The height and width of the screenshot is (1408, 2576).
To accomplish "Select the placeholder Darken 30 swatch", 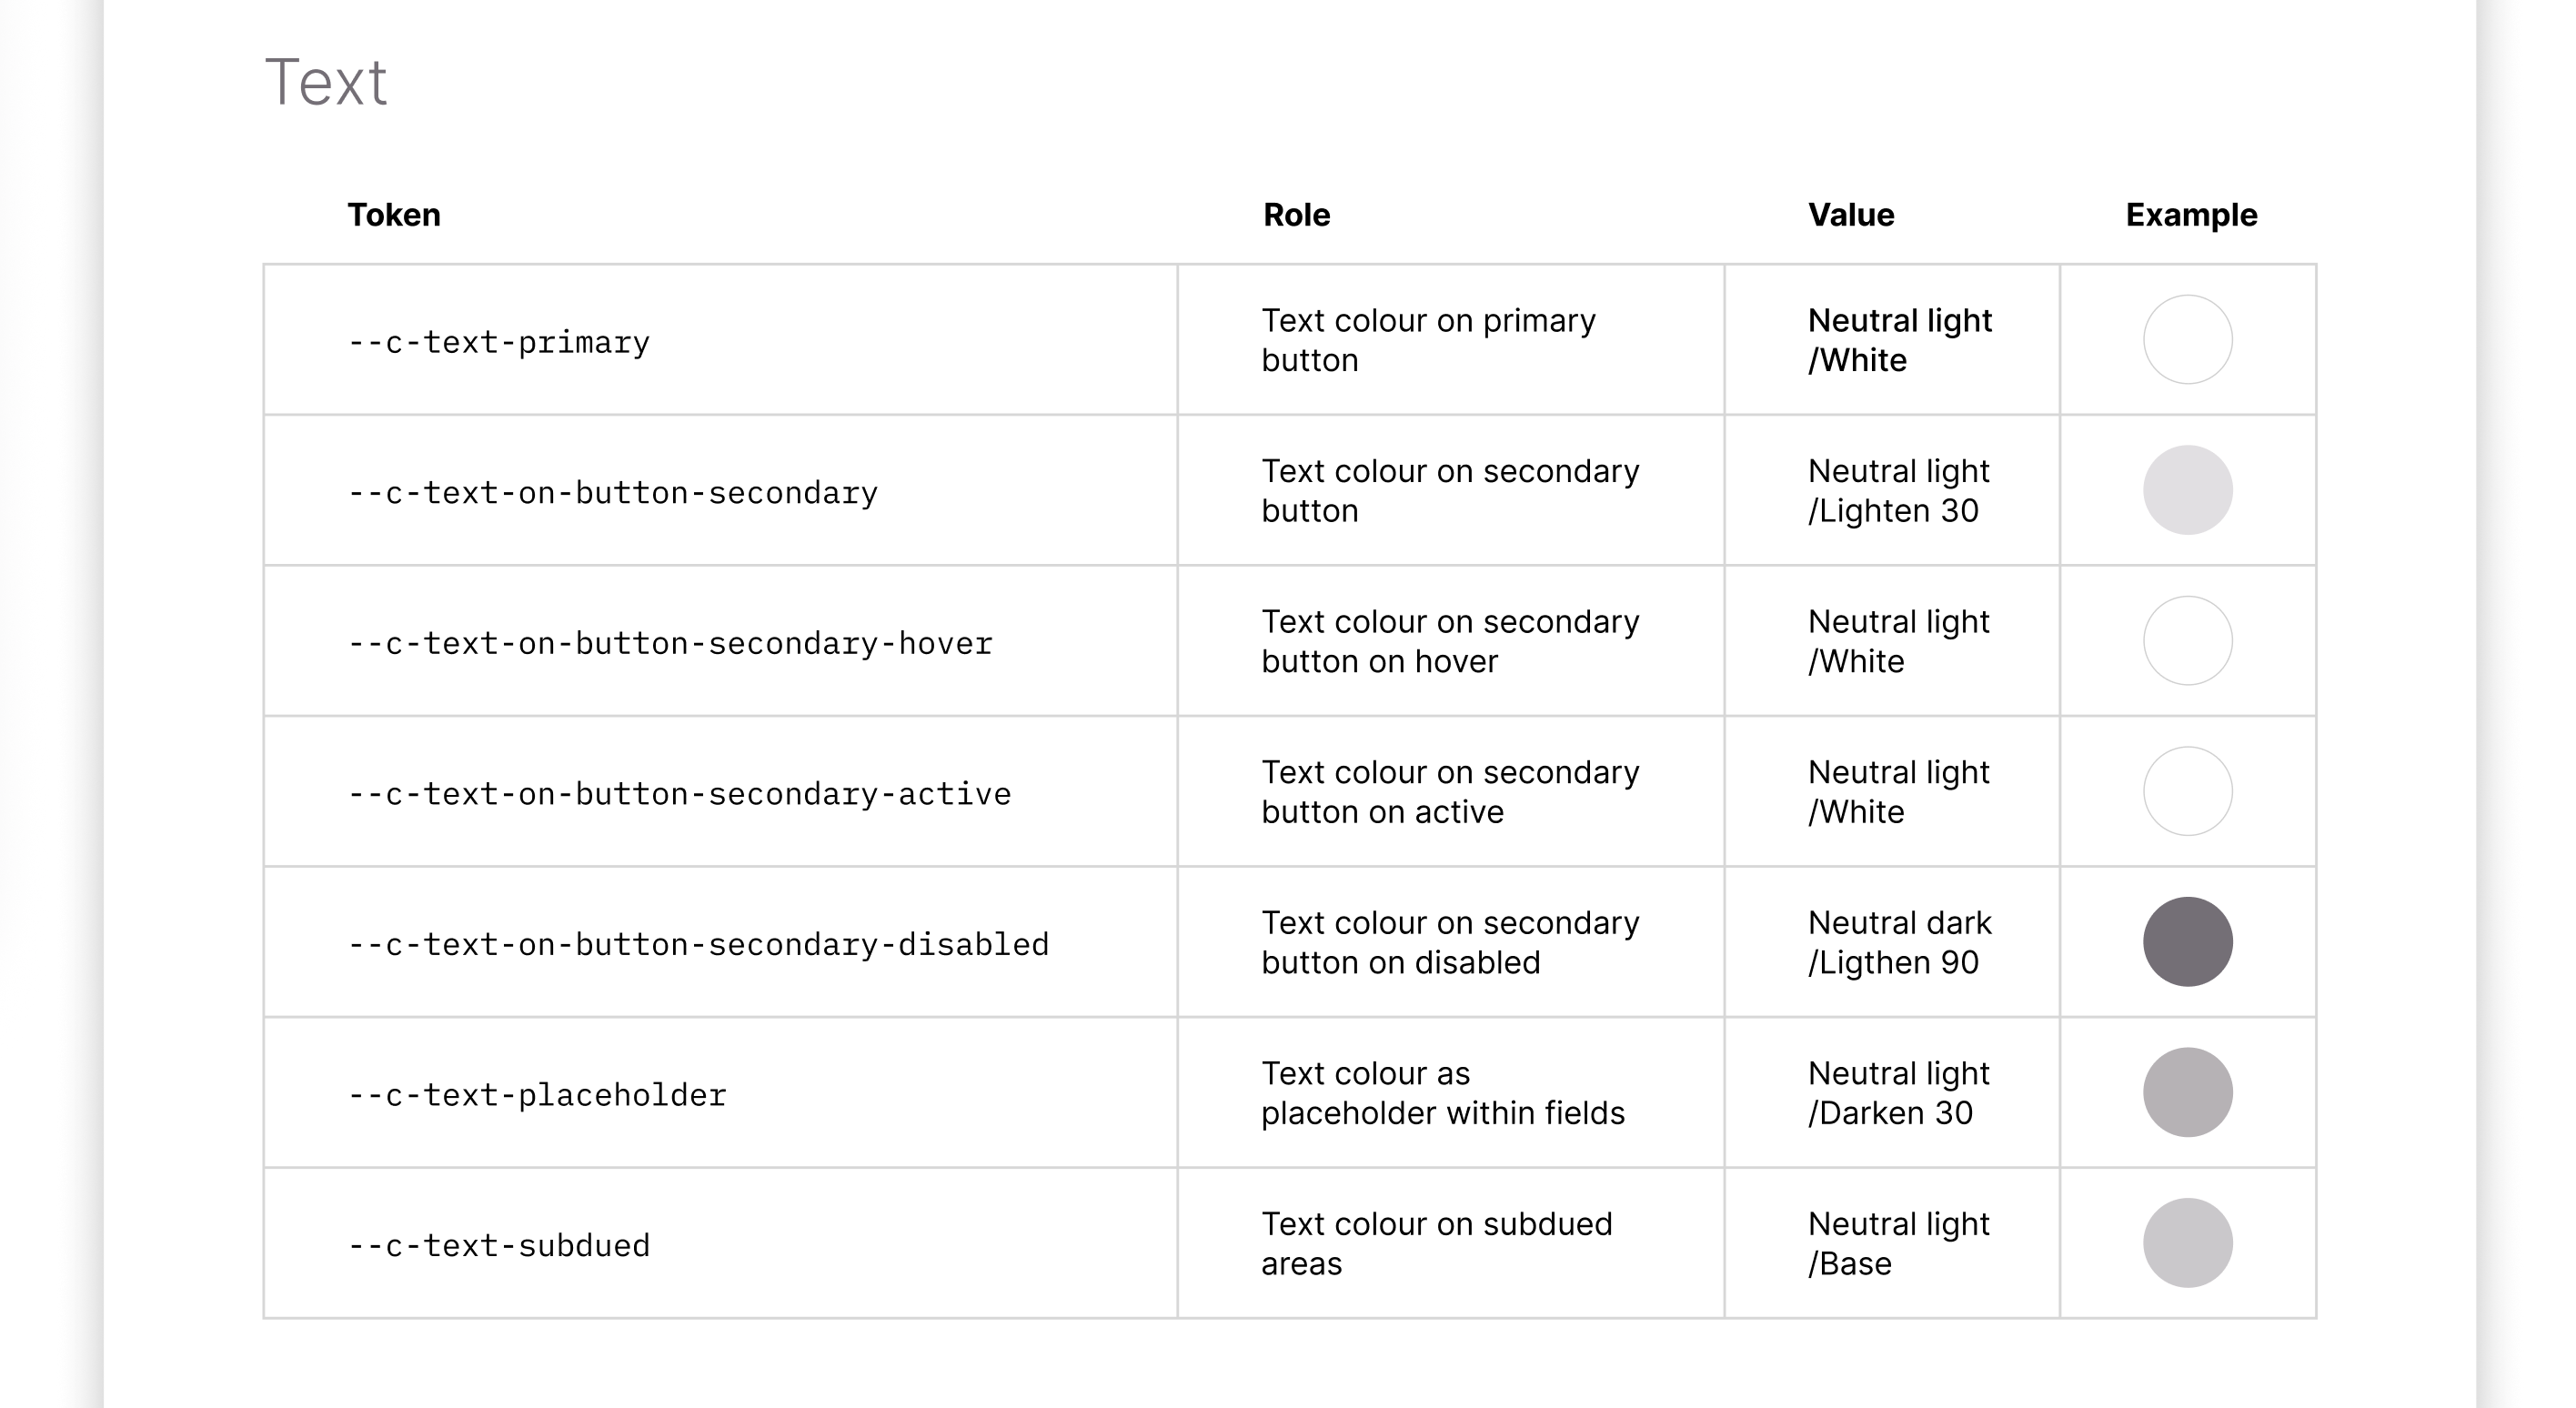I will [x=2187, y=1092].
